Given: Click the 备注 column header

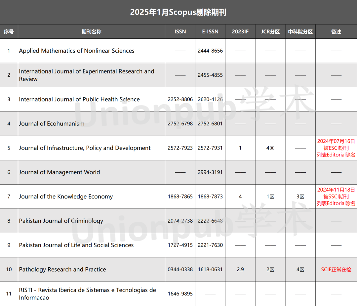Looking at the screenshot, I should (x=336, y=32).
